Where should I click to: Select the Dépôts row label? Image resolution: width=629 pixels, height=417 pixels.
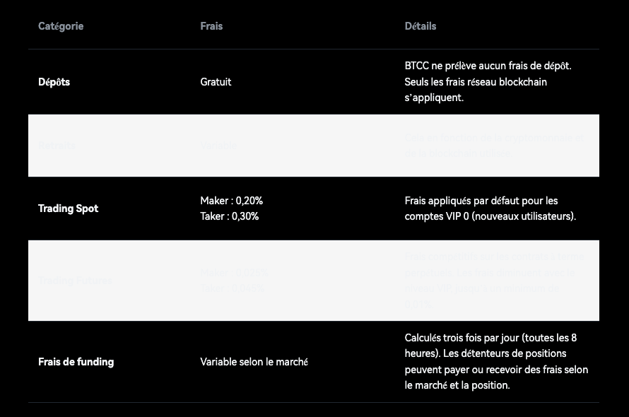[54, 82]
